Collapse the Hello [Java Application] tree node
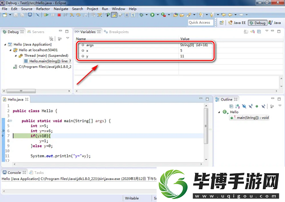The image size is (285, 202). pos(5,45)
